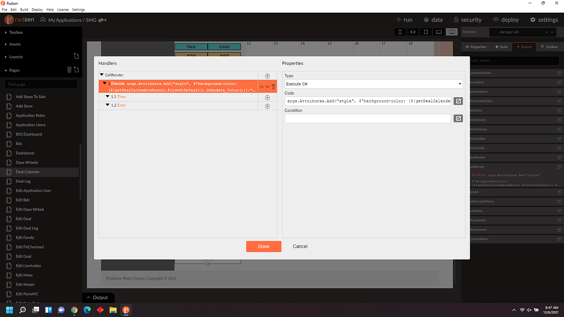This screenshot has width=564, height=317.
Task: Open the security section
Action: tap(468, 19)
